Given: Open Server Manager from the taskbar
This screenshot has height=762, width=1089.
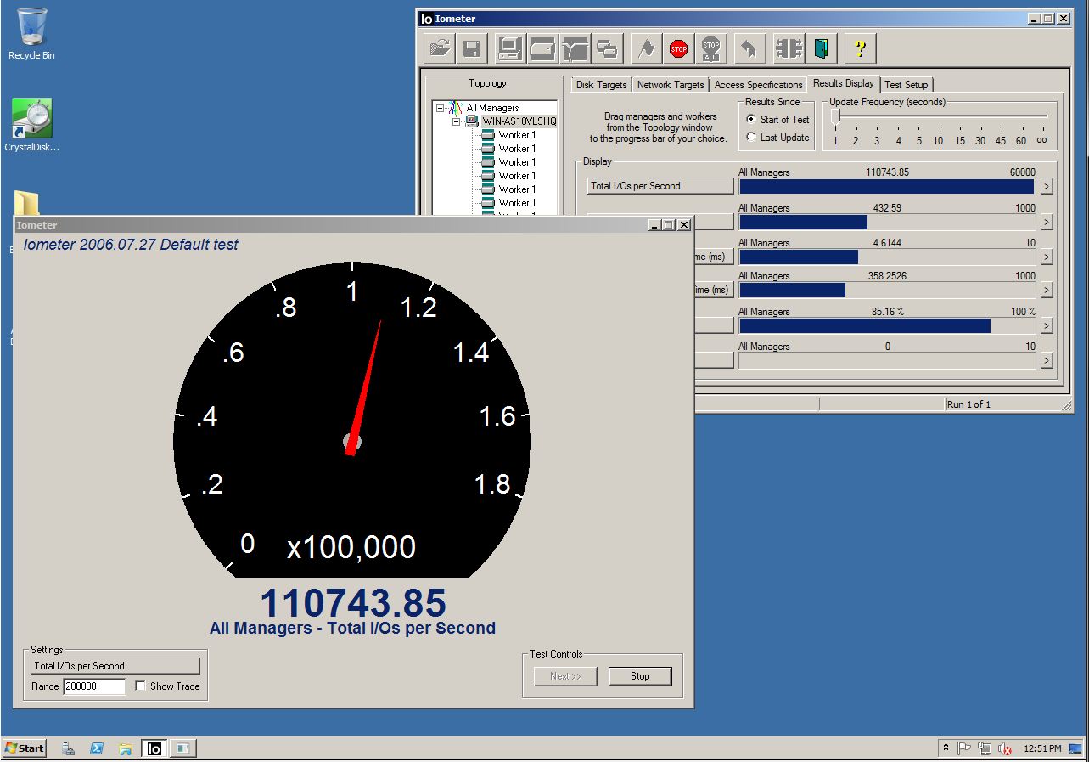Looking at the screenshot, I should (x=69, y=748).
